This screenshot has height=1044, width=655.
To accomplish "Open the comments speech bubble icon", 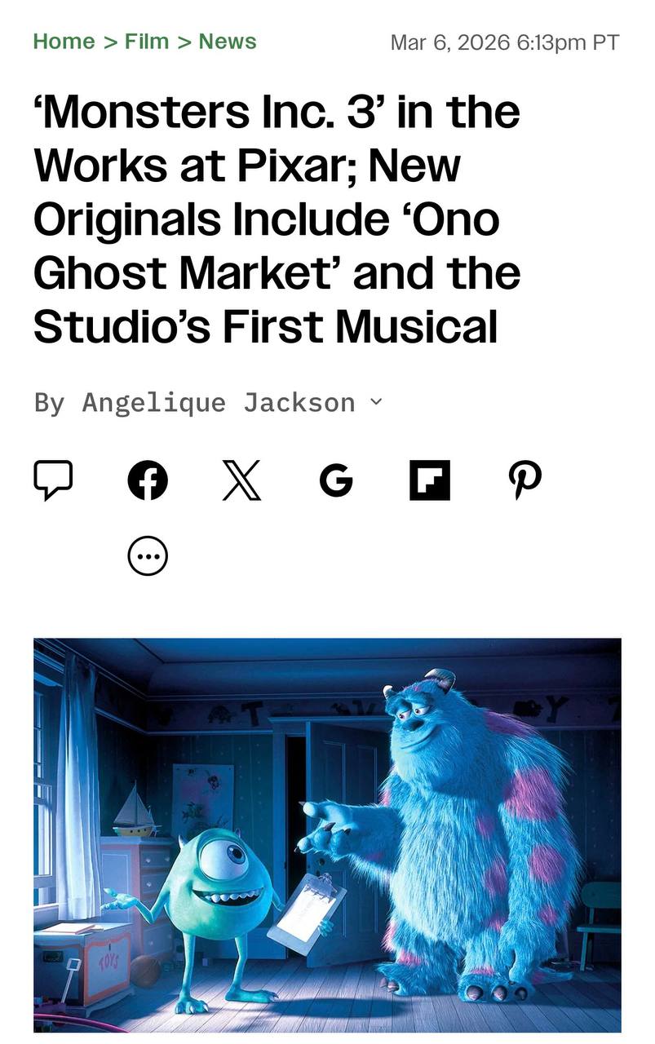I will [x=53, y=480].
